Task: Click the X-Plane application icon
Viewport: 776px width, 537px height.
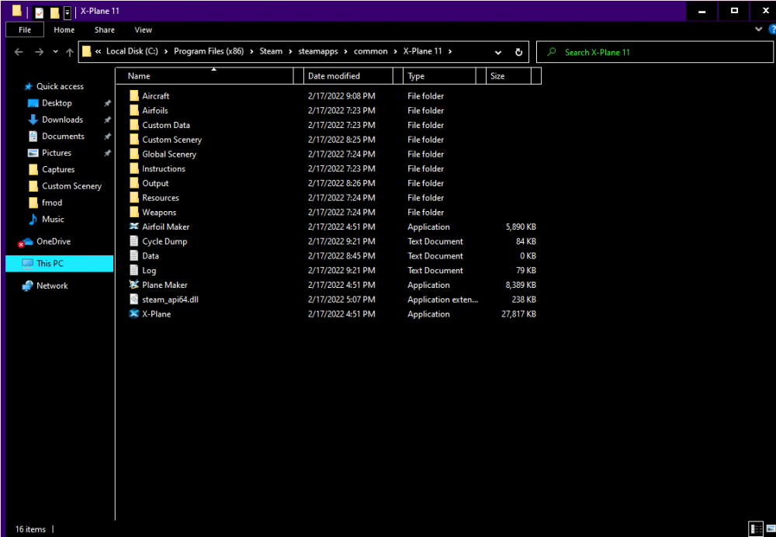Action: (134, 314)
